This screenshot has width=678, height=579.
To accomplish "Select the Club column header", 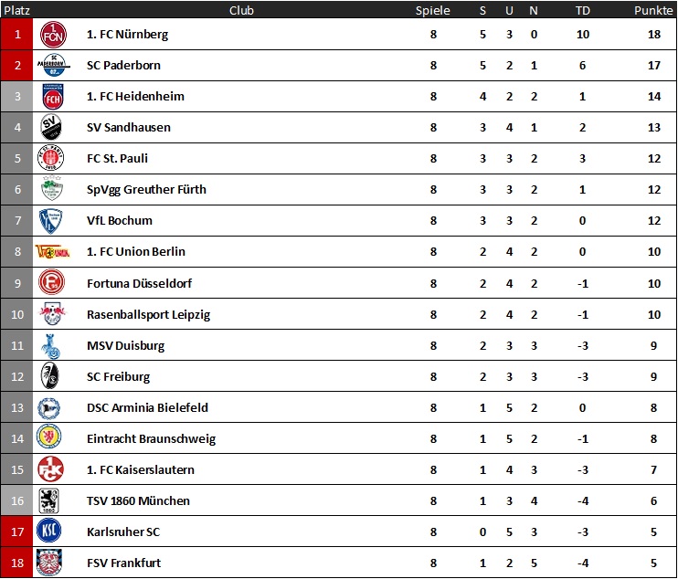I will pos(241,10).
